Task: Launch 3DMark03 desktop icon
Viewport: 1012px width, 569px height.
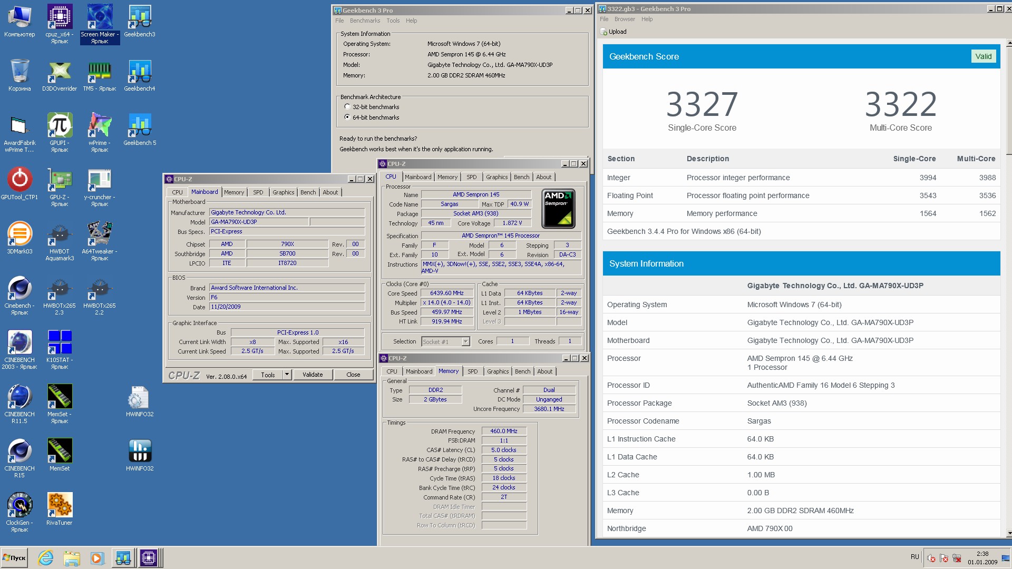Action: pyautogui.click(x=20, y=238)
